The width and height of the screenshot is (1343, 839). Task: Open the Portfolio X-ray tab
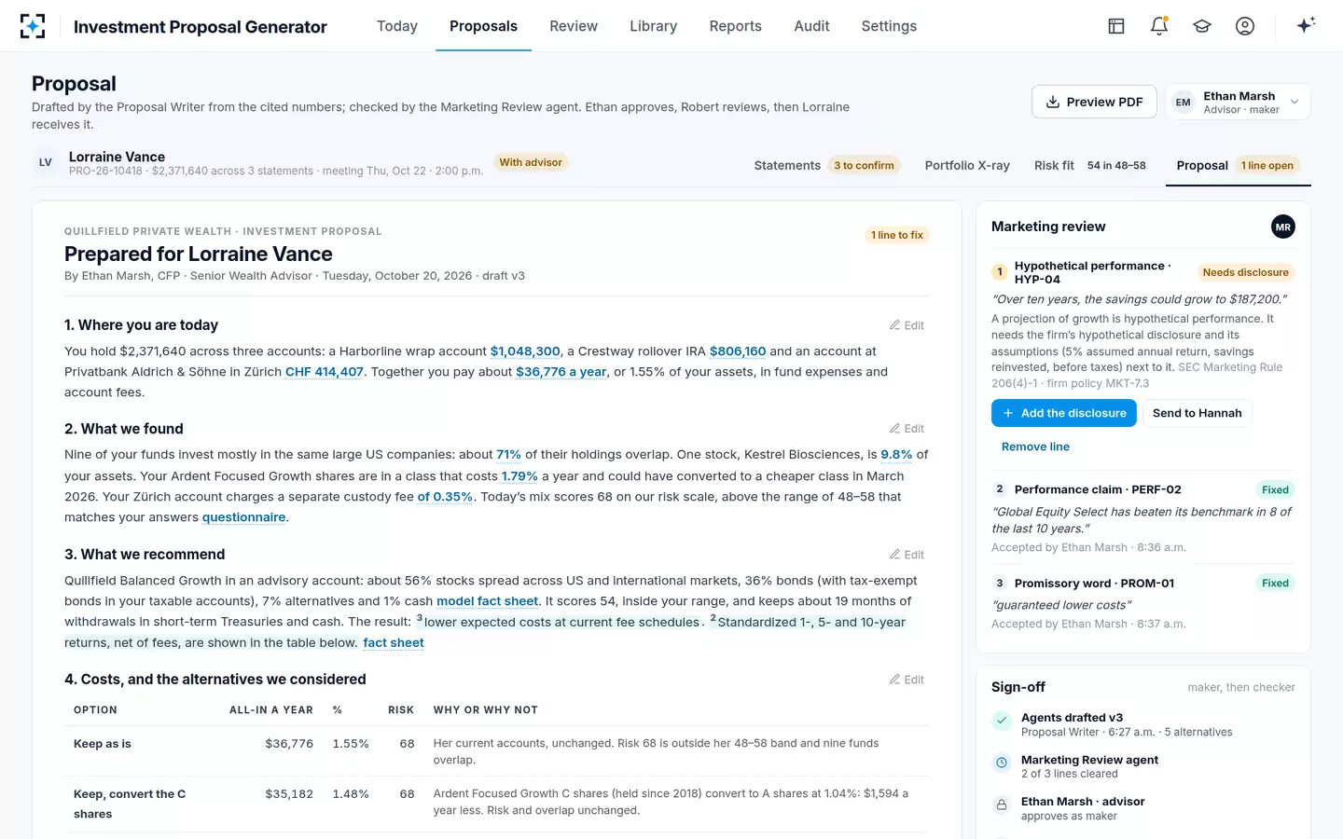pyautogui.click(x=967, y=165)
